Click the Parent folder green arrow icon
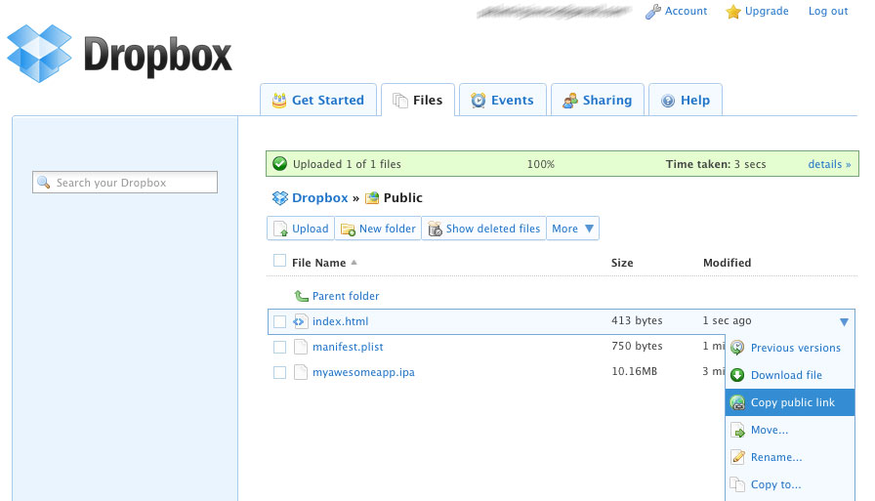The width and height of the screenshot is (875, 501). pyautogui.click(x=302, y=296)
